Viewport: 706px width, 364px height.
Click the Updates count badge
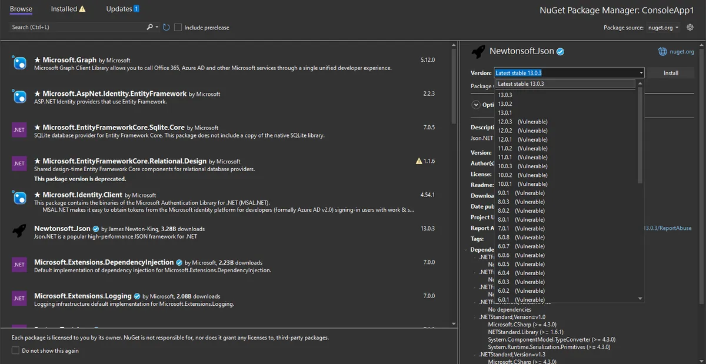(x=136, y=9)
